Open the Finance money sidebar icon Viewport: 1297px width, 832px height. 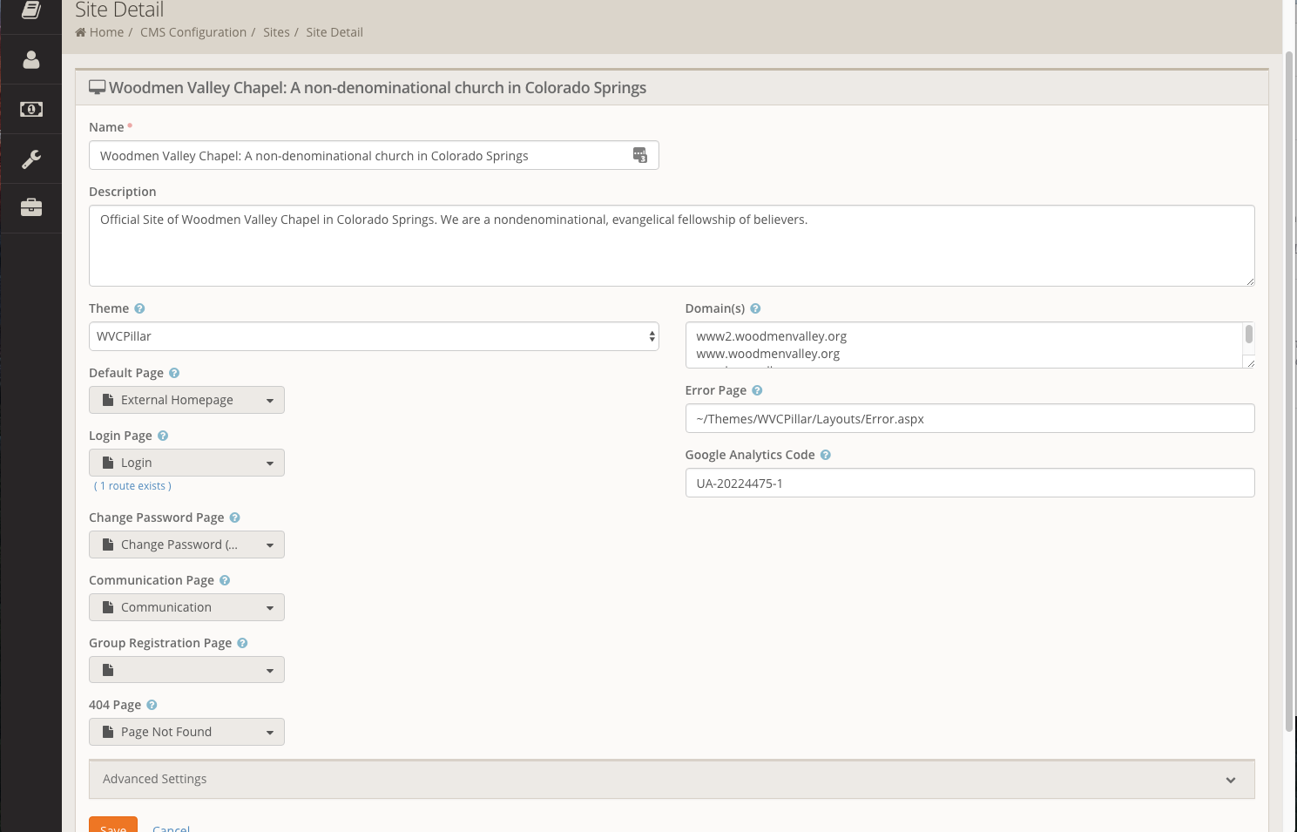(x=30, y=109)
